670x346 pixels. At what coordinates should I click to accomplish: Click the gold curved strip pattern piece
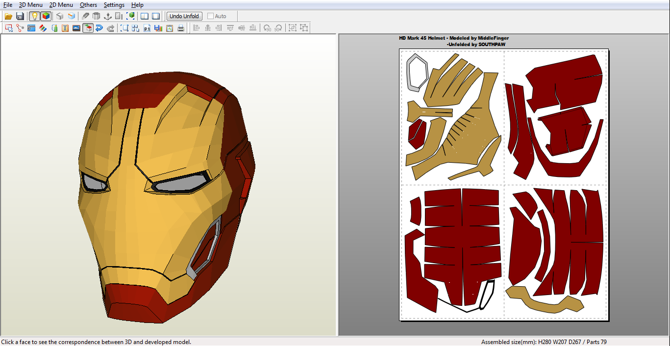coord(544,299)
